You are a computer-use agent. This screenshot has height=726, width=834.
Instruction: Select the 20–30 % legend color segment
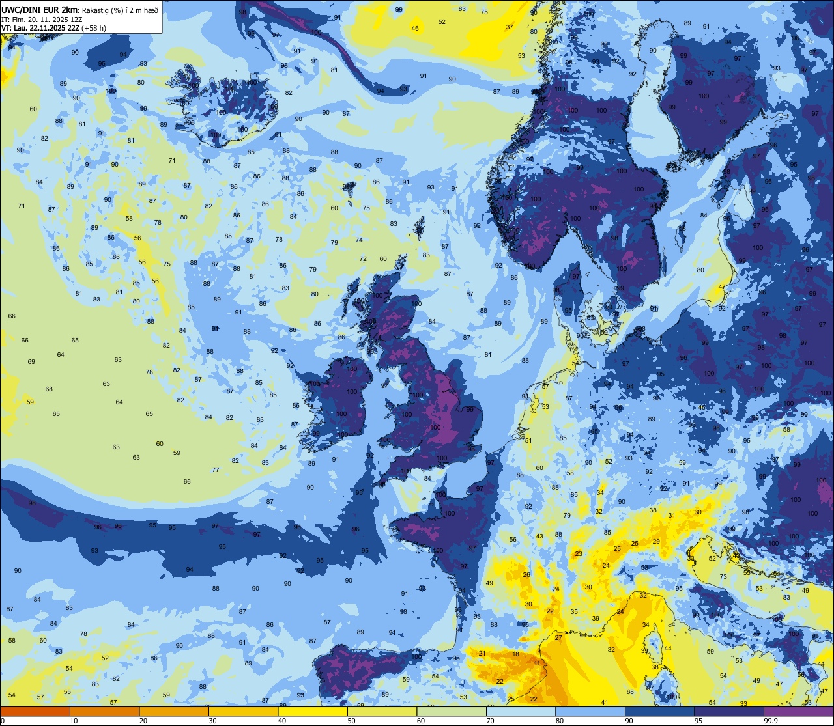click(x=174, y=712)
